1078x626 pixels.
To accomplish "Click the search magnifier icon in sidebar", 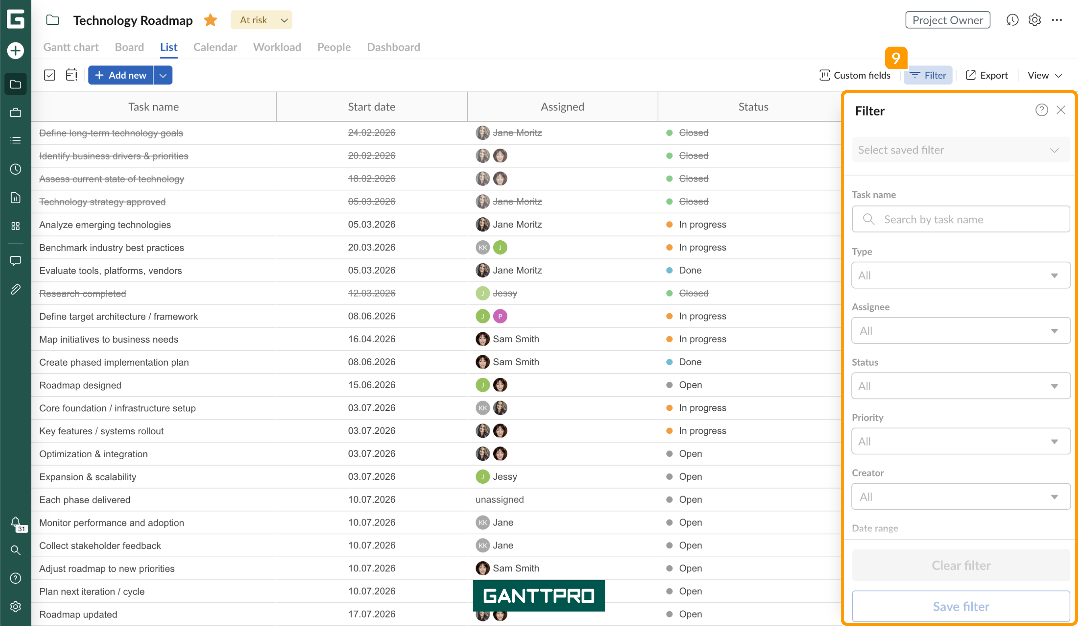I will coord(15,550).
